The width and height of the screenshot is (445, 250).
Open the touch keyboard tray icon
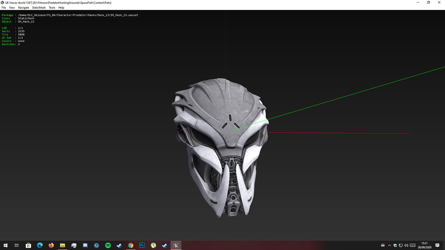pyautogui.click(x=412, y=245)
